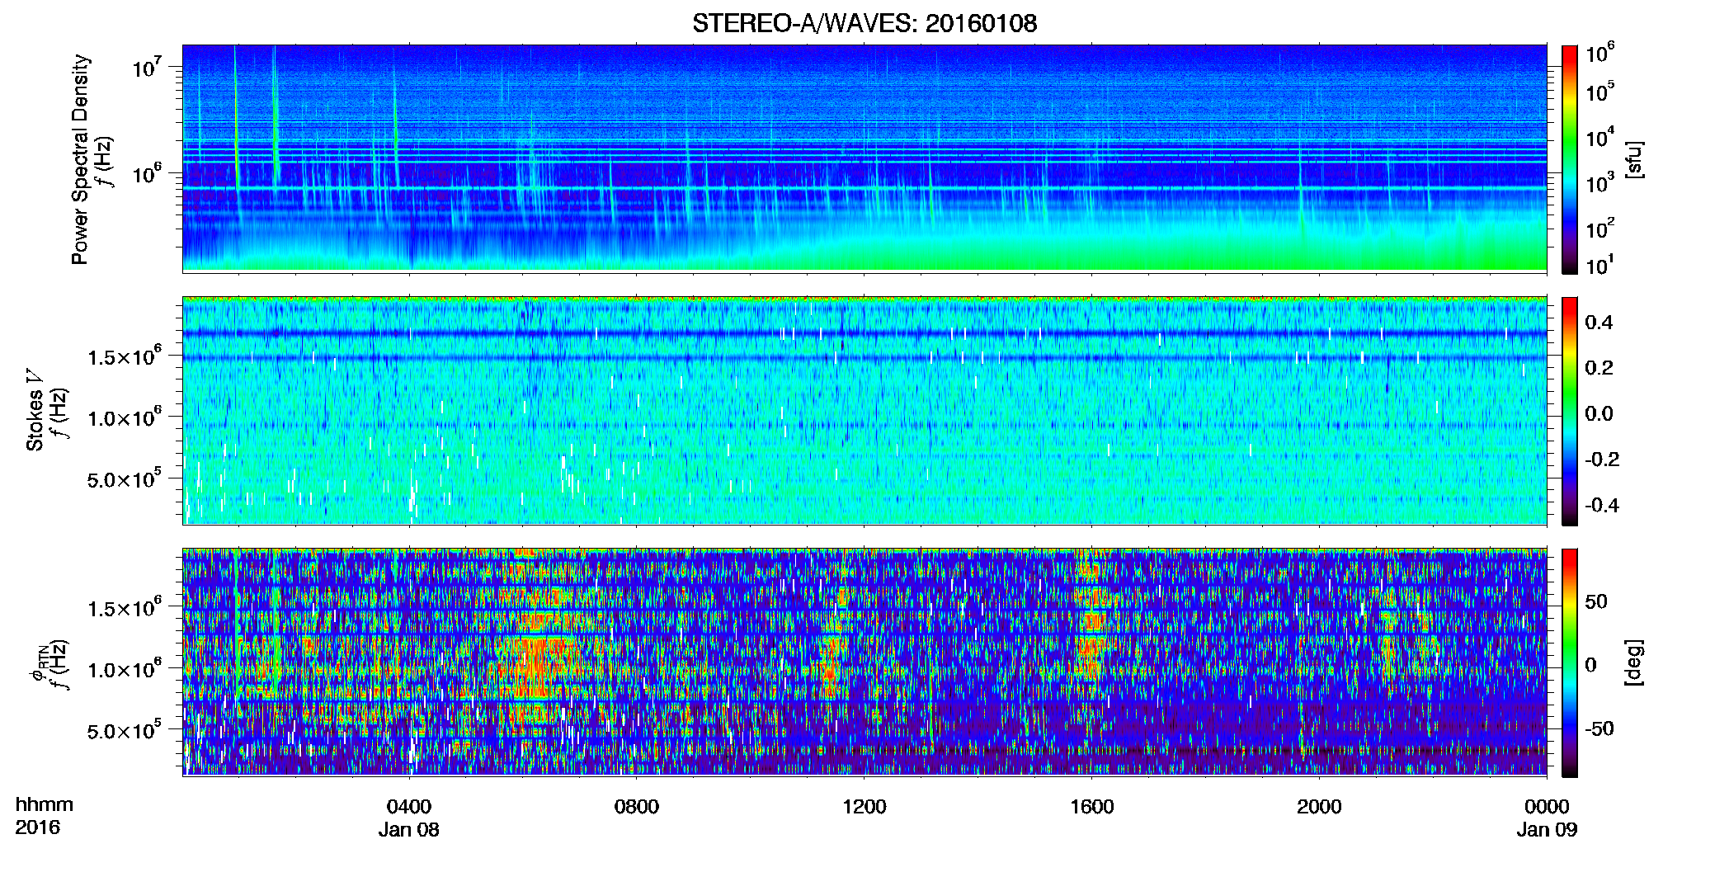Click the 10^3 value on sfu color scale
The height and width of the screenshot is (891, 1729).
coord(1600,182)
